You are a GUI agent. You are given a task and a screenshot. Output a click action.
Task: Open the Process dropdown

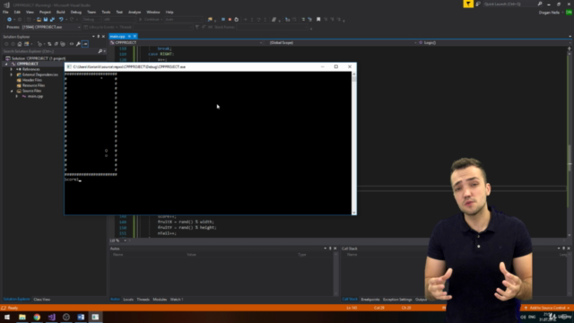[79, 27]
